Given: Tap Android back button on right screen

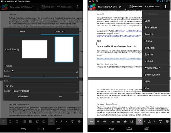Looking at the screenshot, I should pos(111,129).
